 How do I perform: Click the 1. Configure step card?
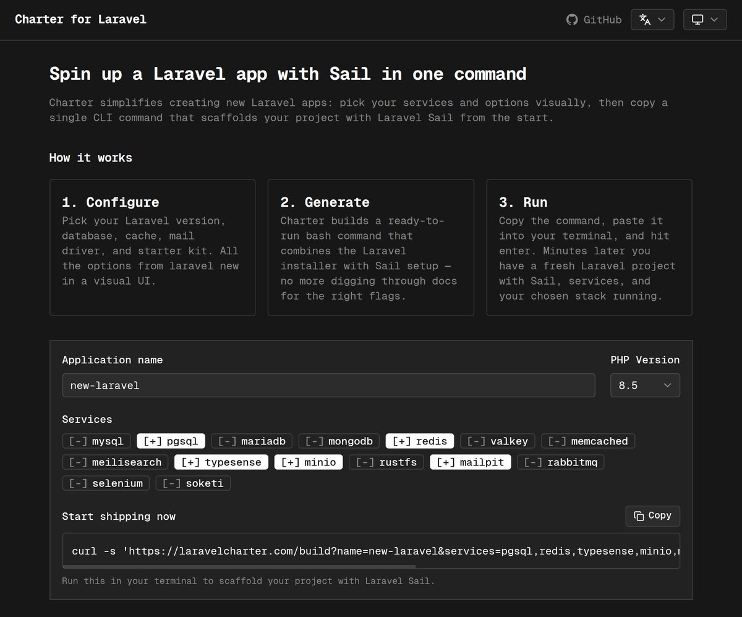[x=152, y=248]
